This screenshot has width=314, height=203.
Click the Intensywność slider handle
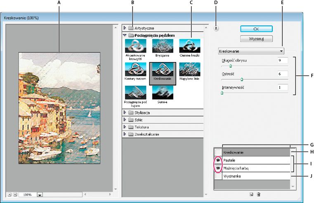click(x=222, y=93)
